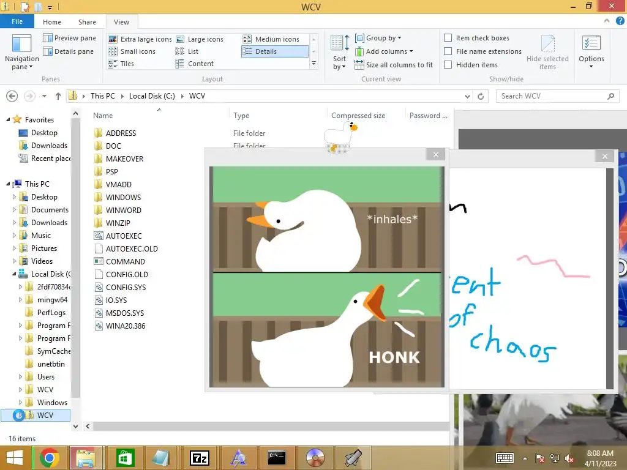The height and width of the screenshot is (470, 627).
Task: Switch to the Share ribbon tab
Action: (x=87, y=22)
